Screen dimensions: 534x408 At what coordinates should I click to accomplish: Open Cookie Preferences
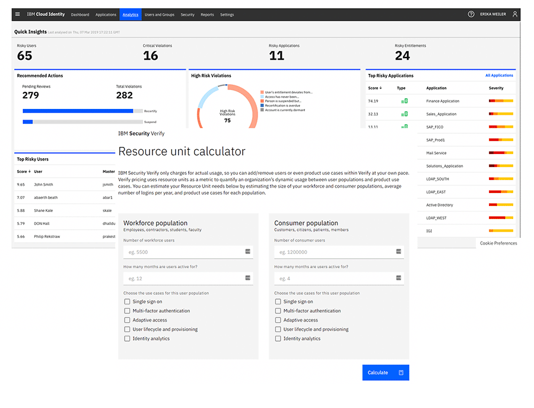[x=498, y=243]
